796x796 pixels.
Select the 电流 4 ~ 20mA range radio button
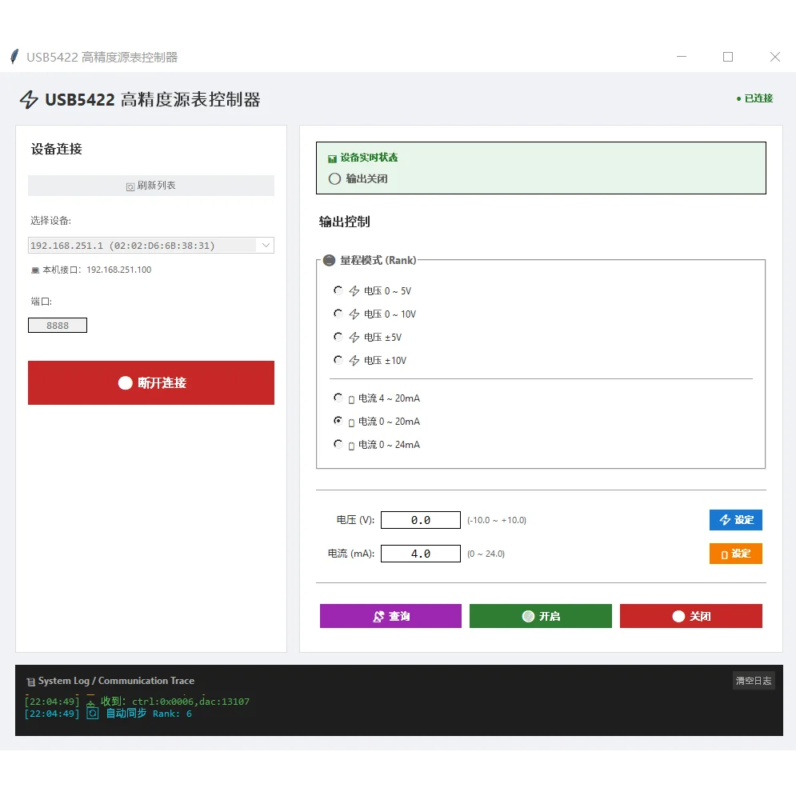point(338,398)
